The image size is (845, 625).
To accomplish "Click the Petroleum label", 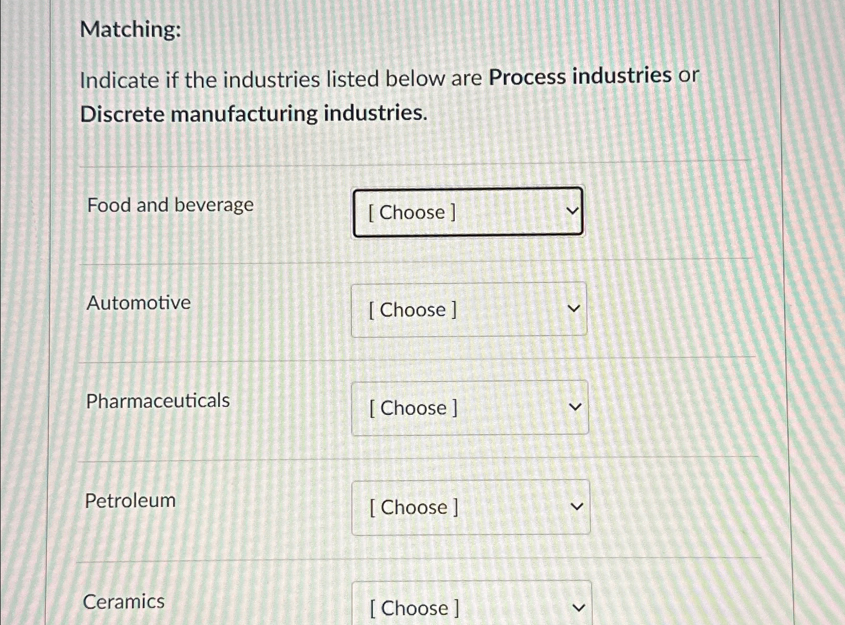I will pos(130,501).
